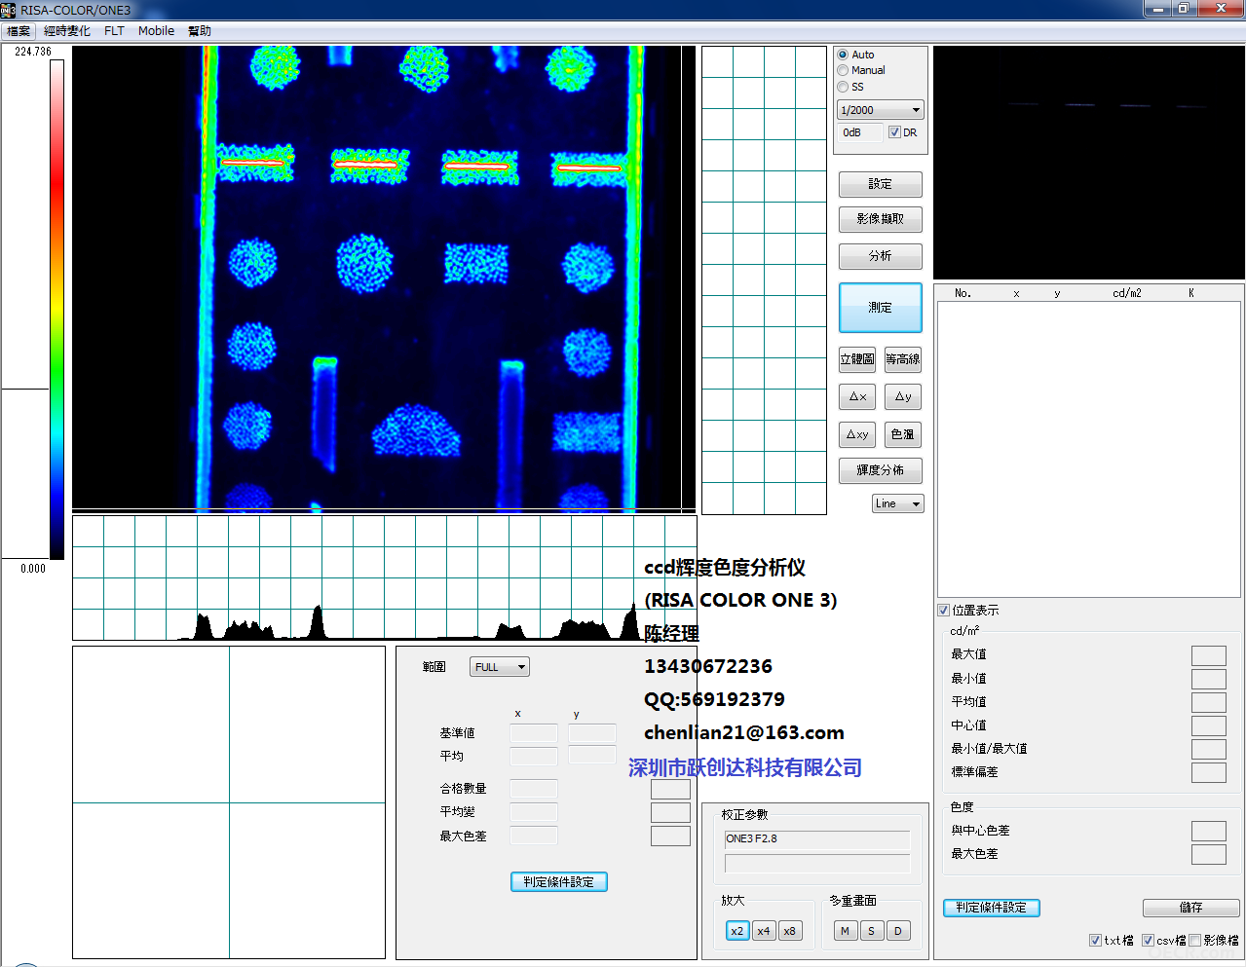Click the 最大值 value box

(1209, 655)
